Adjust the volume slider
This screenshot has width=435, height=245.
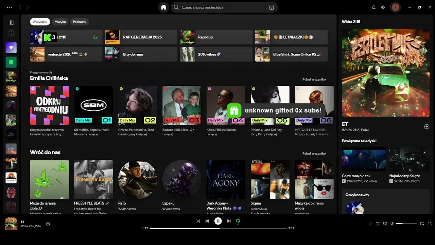point(406,224)
